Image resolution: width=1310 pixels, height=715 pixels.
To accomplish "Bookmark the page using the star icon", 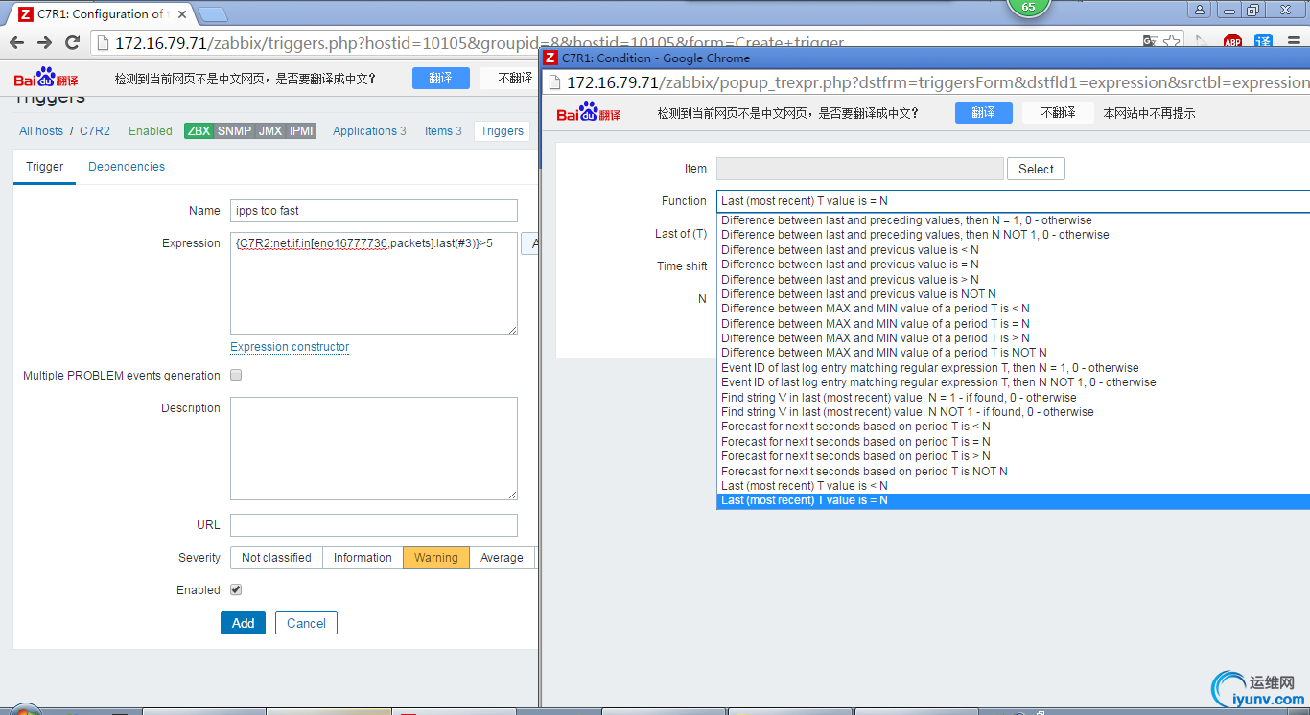I will tap(1172, 42).
